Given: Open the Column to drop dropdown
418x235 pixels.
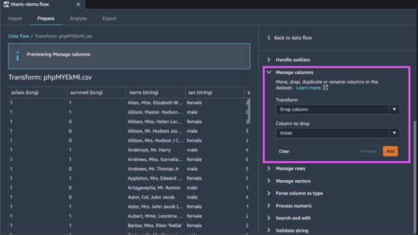Looking at the screenshot, I should 338,133.
